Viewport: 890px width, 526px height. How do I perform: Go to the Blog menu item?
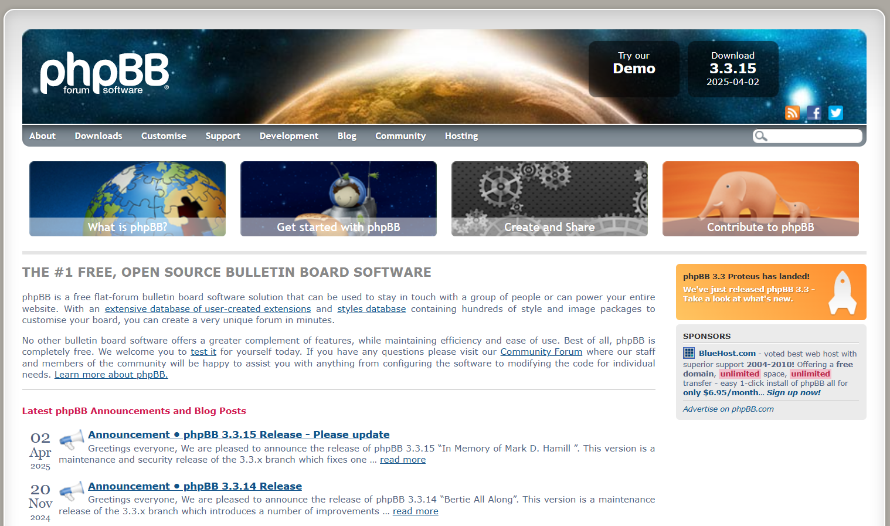coord(347,135)
